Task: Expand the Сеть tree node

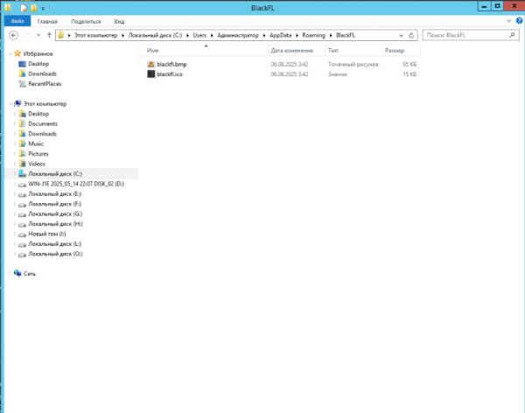Action: 9,273
